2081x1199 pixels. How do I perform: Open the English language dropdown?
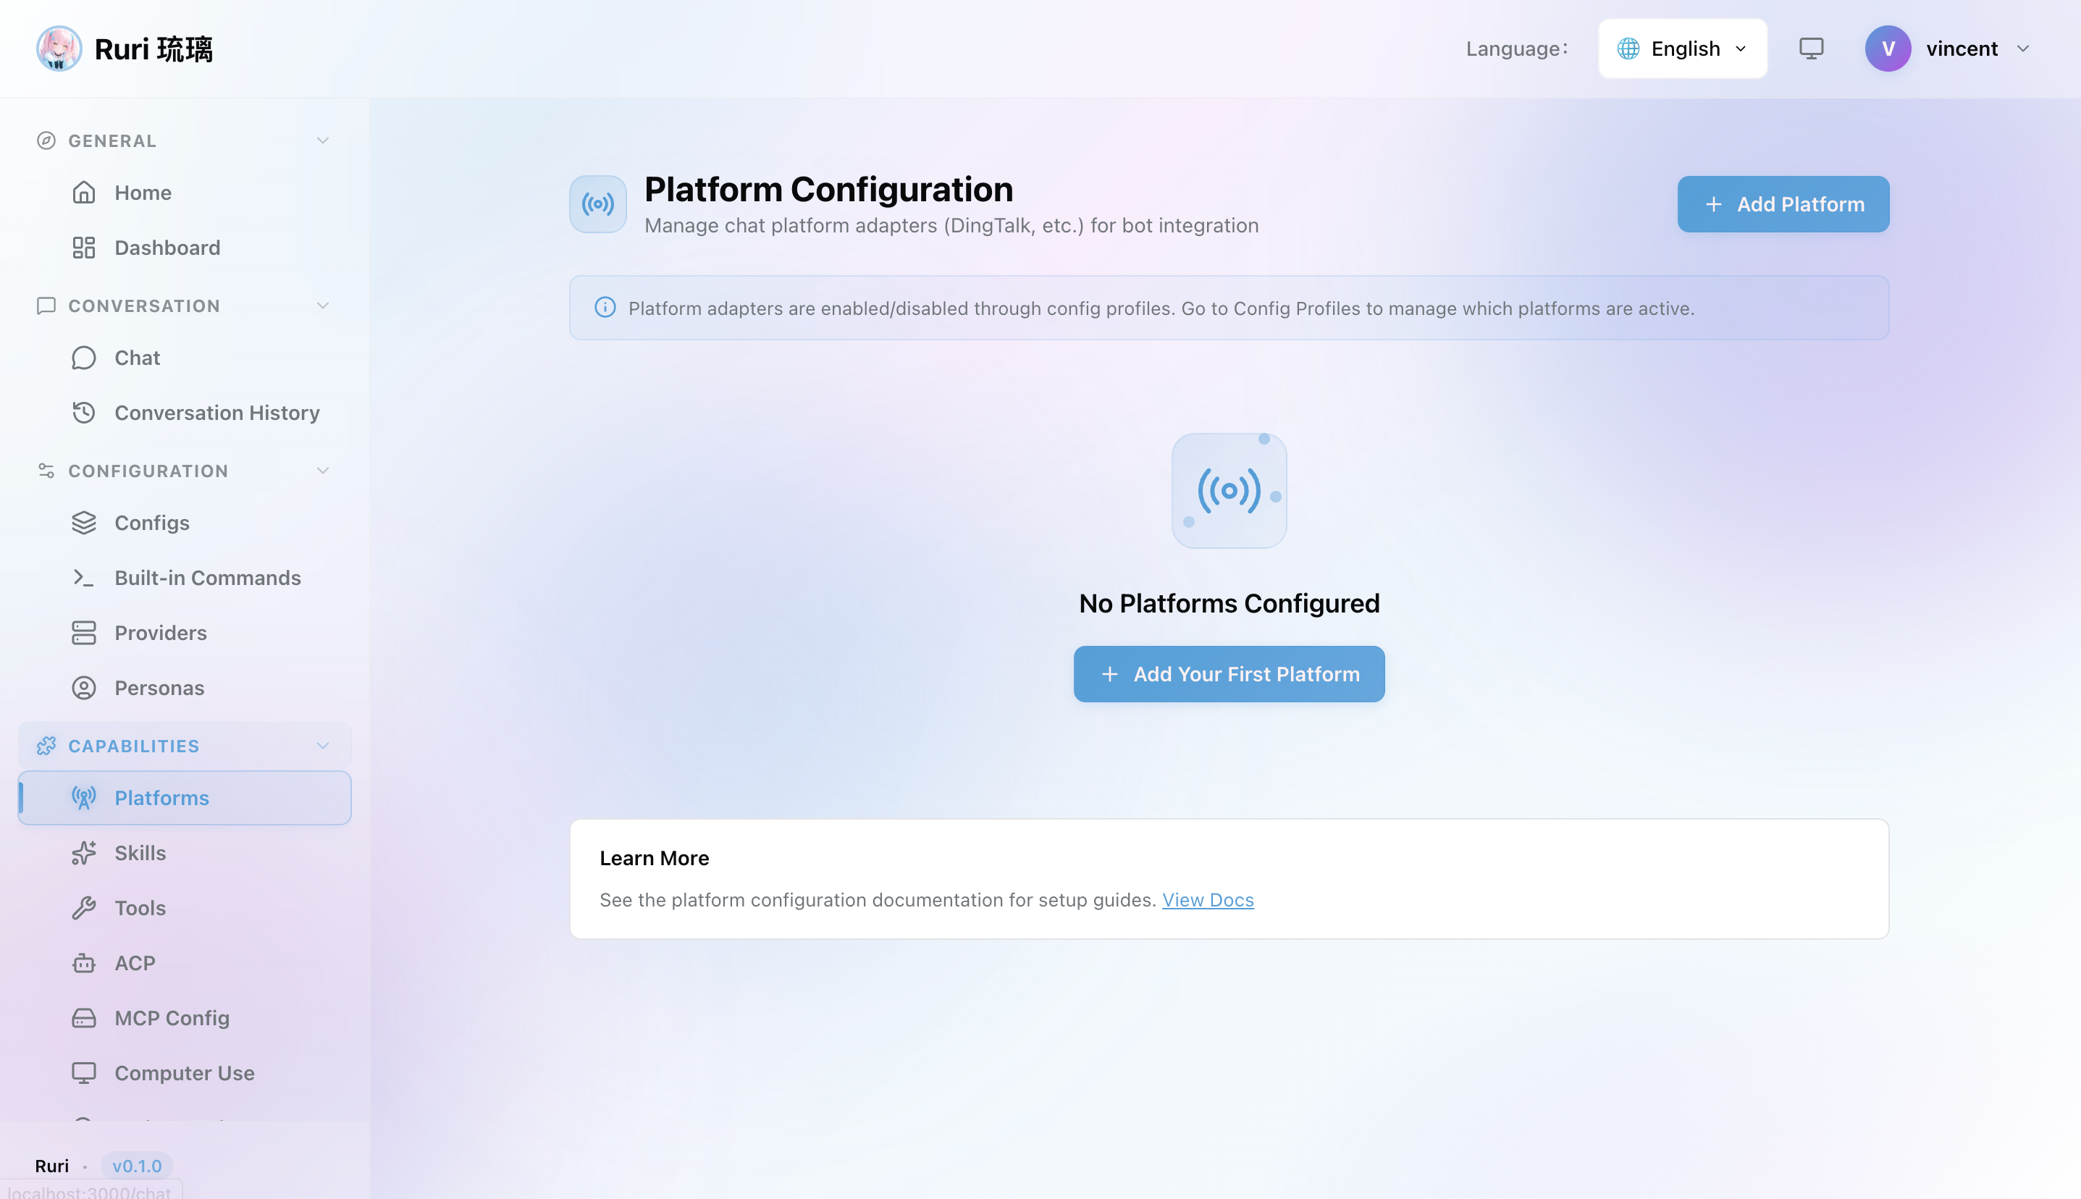click(1683, 49)
